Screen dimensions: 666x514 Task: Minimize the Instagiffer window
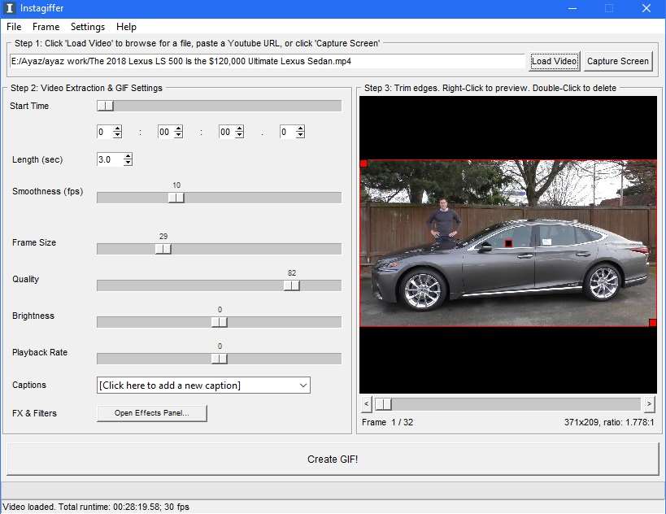(x=572, y=8)
